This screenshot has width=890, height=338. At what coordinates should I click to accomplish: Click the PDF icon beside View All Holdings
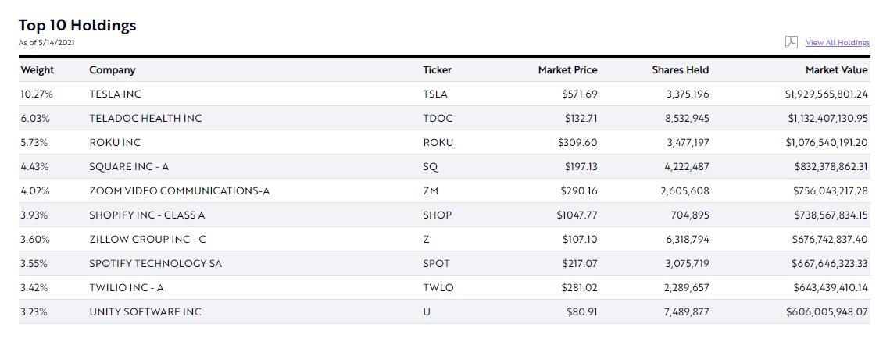click(x=791, y=42)
